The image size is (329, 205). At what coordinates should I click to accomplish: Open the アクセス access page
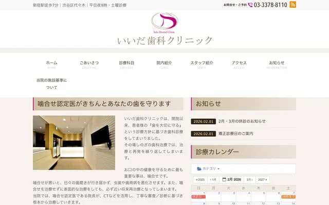[239, 65]
